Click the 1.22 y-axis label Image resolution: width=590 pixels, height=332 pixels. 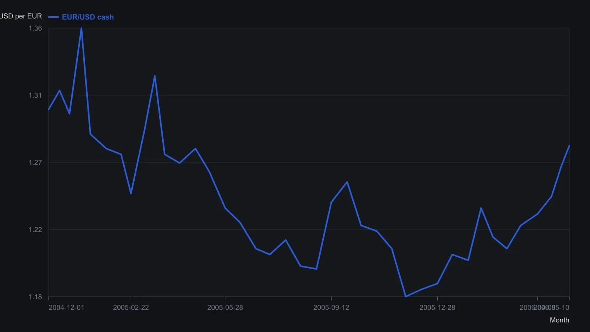click(x=35, y=230)
